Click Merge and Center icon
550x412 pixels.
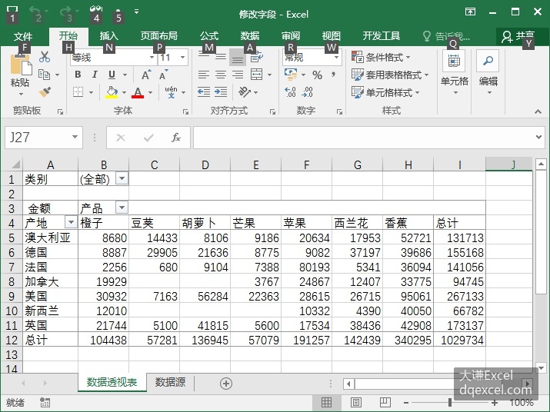[x=257, y=75]
